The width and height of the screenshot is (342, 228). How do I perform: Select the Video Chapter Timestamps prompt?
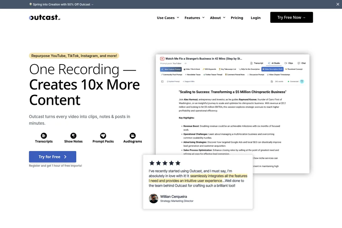(x=278, y=74)
